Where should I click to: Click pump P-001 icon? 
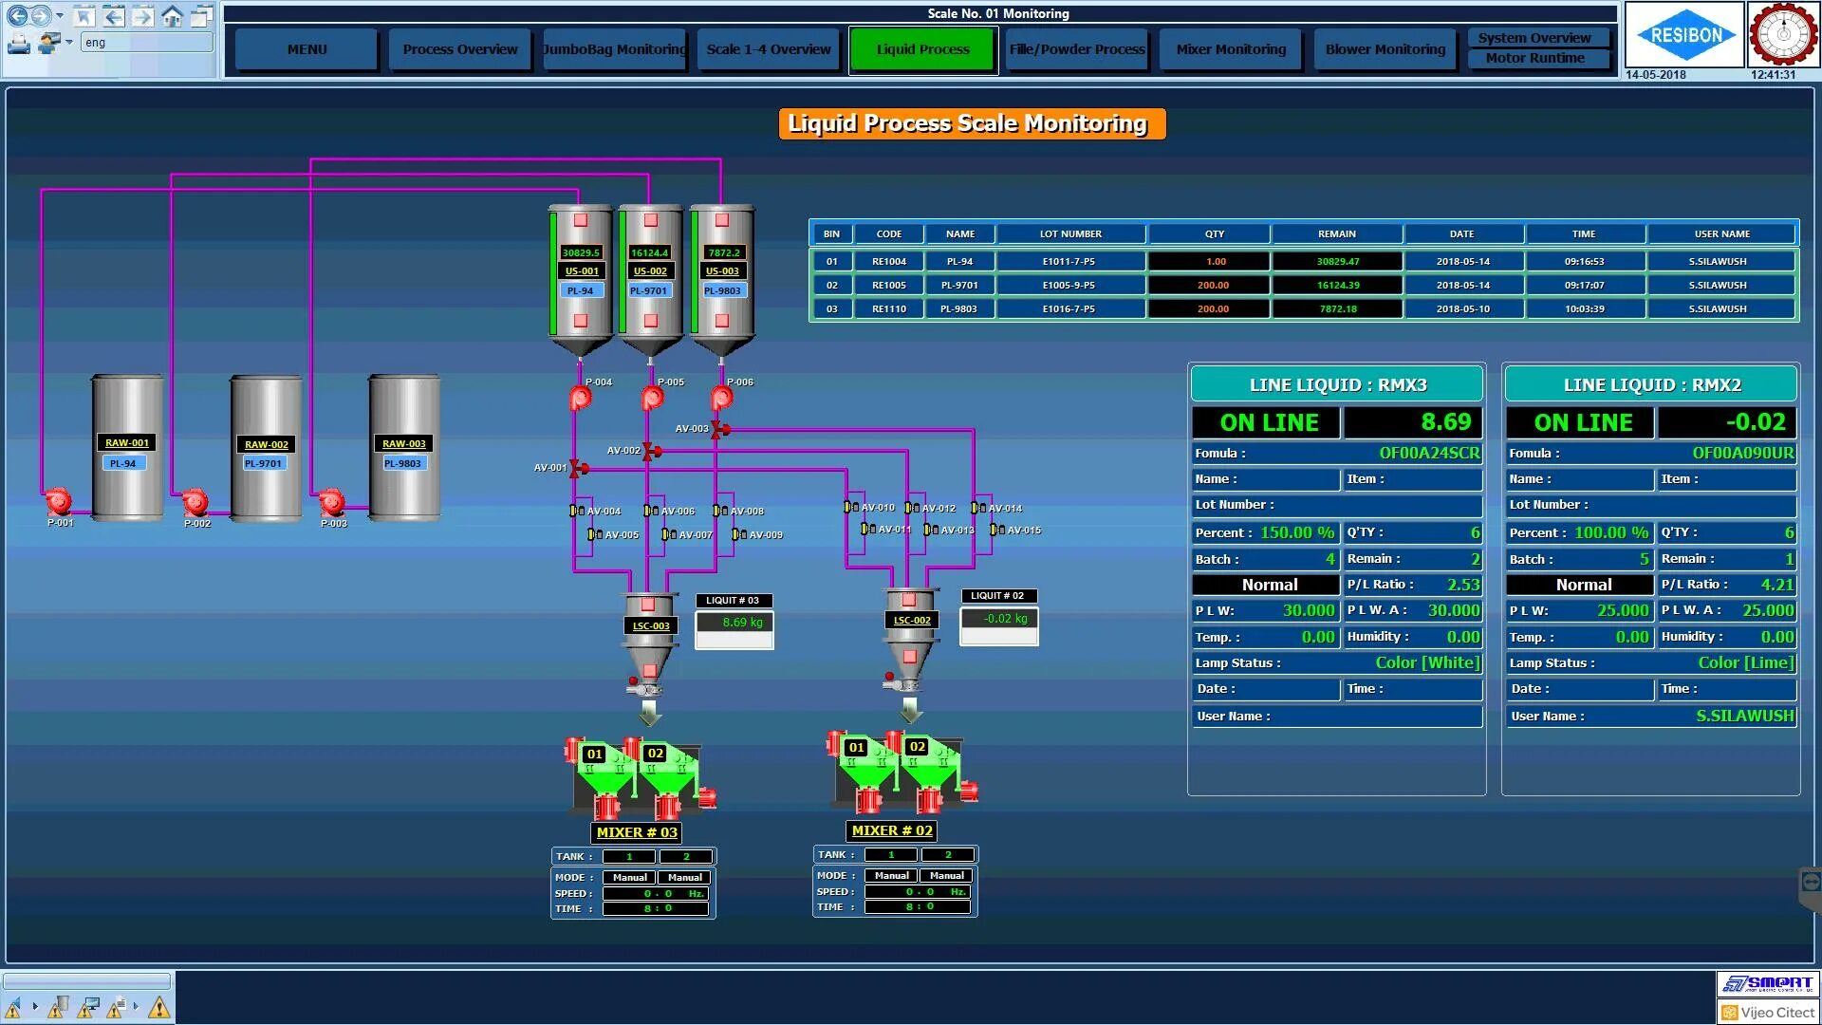point(59,501)
